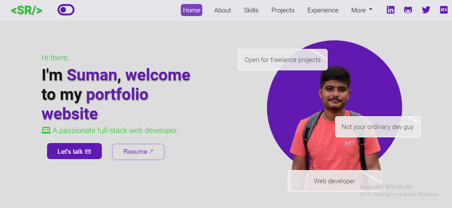
Task: Click the <SR/> logo
Action: [x=27, y=10]
